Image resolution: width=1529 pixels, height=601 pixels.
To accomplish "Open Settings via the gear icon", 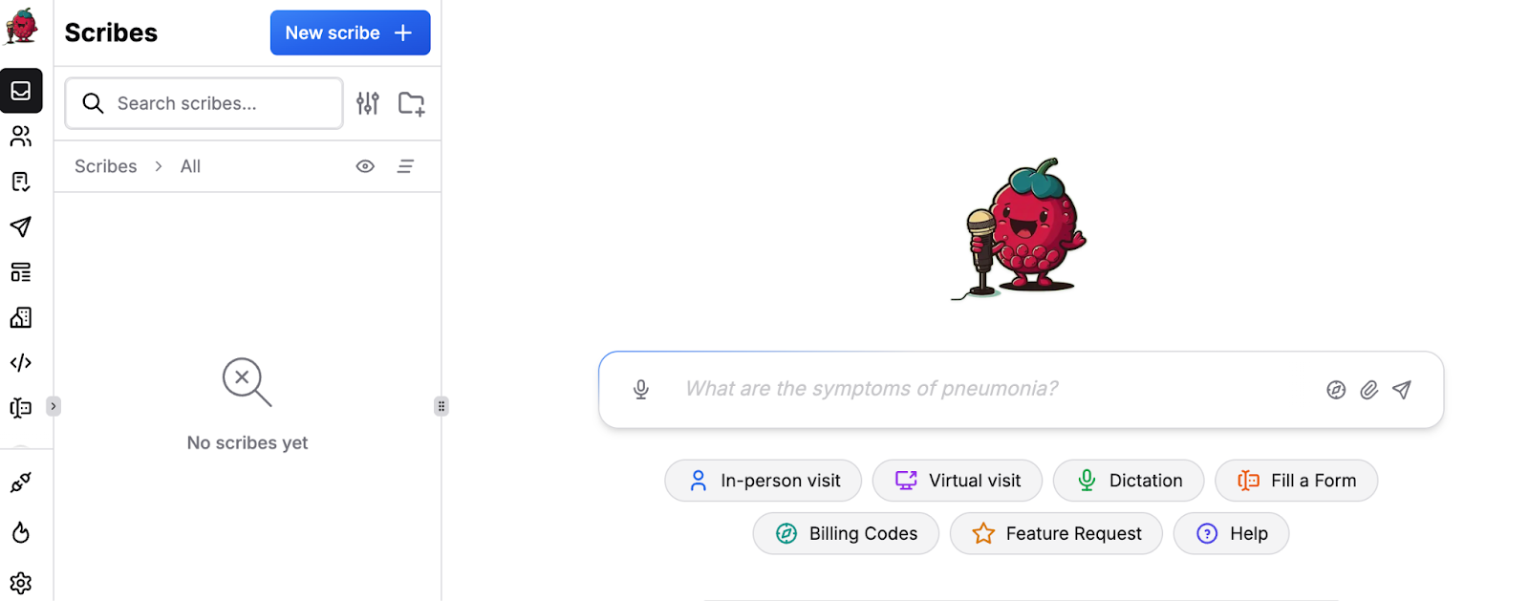I will click(x=21, y=583).
